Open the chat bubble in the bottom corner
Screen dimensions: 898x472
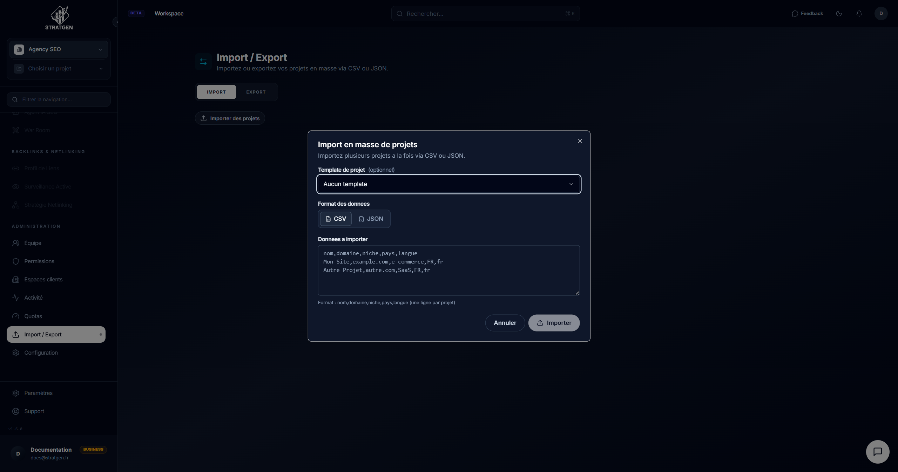(878, 452)
